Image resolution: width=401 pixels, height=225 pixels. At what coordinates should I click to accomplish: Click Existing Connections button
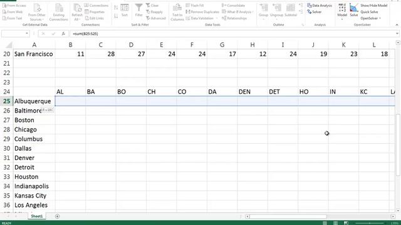58,12
